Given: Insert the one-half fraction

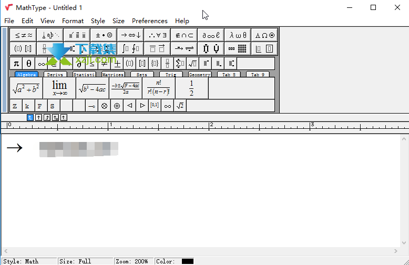Looking at the screenshot, I should pos(192,88).
